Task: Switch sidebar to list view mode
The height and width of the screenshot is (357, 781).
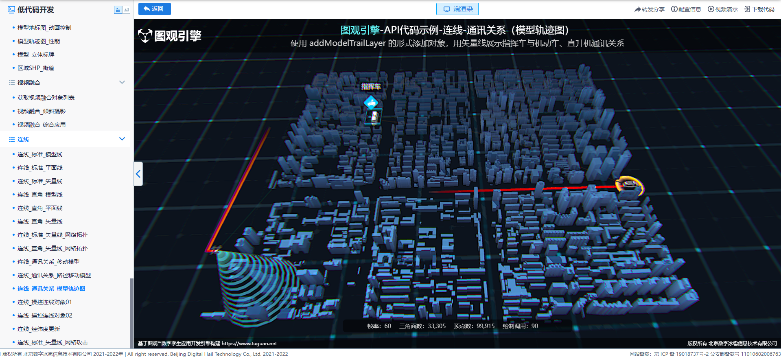Action: 118,10
